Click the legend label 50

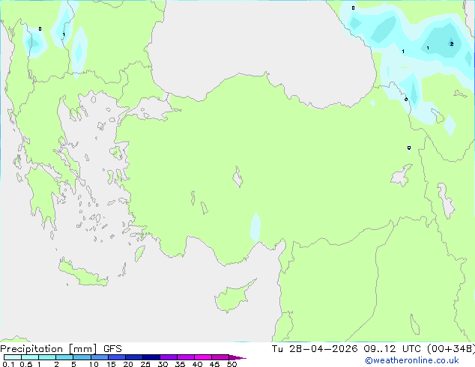coord(232,364)
